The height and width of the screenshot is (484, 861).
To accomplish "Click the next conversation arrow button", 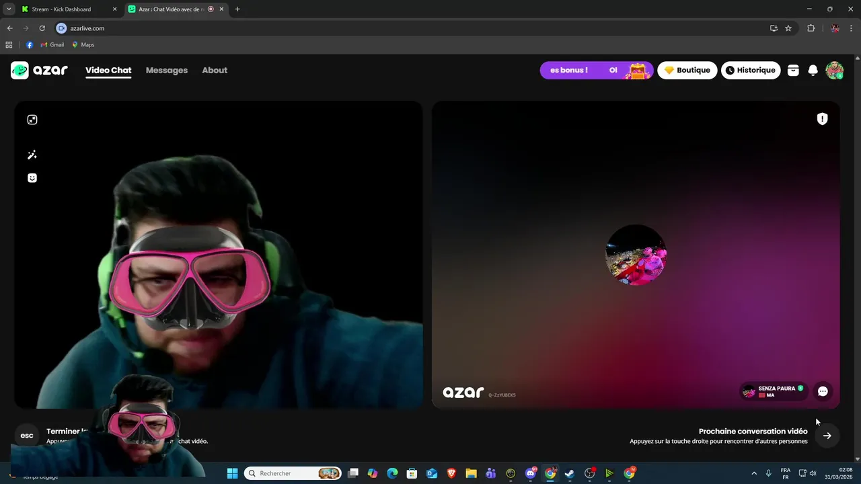I will [x=827, y=436].
